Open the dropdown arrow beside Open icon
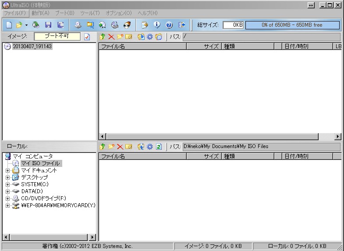Viewport: 344px width, 251px height. coord(26,25)
